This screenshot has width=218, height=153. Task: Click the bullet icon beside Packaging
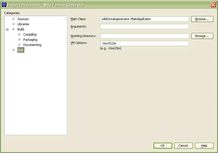point(19,40)
